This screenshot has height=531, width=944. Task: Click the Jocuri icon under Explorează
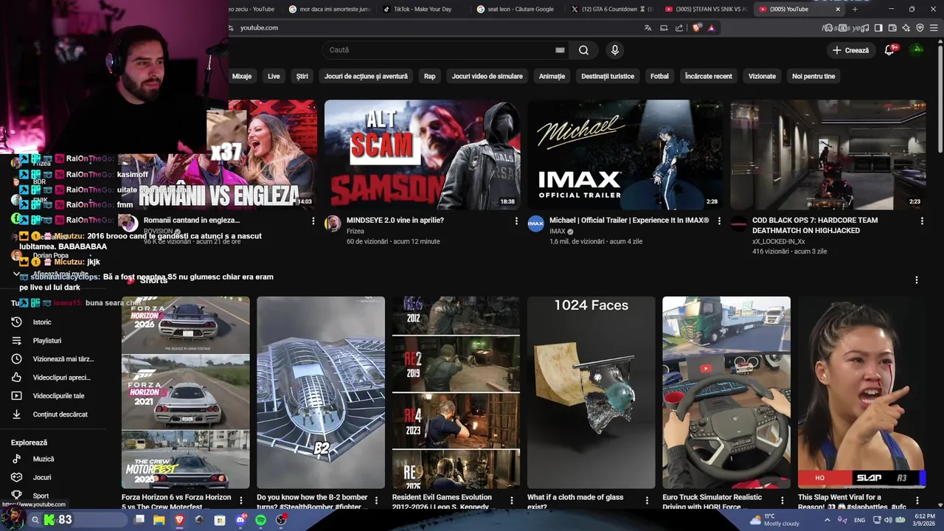(16, 477)
